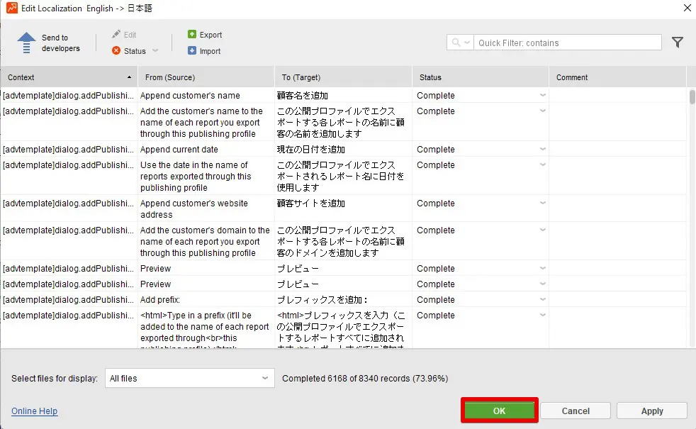Click the 'From (Source)' column header
The image size is (696, 429).
(x=206, y=77)
